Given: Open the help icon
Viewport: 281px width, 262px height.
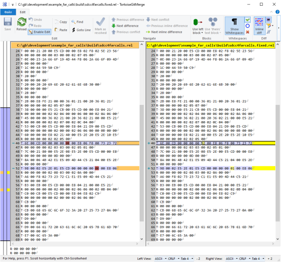Looking at the screenshot, I should (x=277, y=12).
